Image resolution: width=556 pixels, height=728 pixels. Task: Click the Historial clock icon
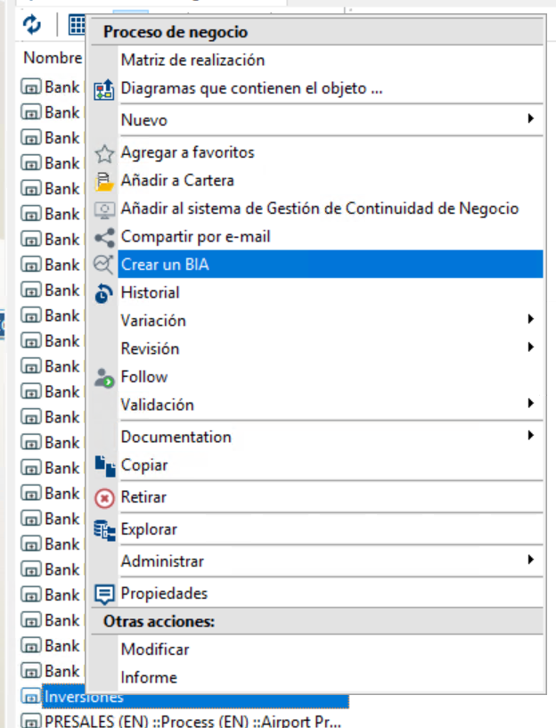(104, 293)
